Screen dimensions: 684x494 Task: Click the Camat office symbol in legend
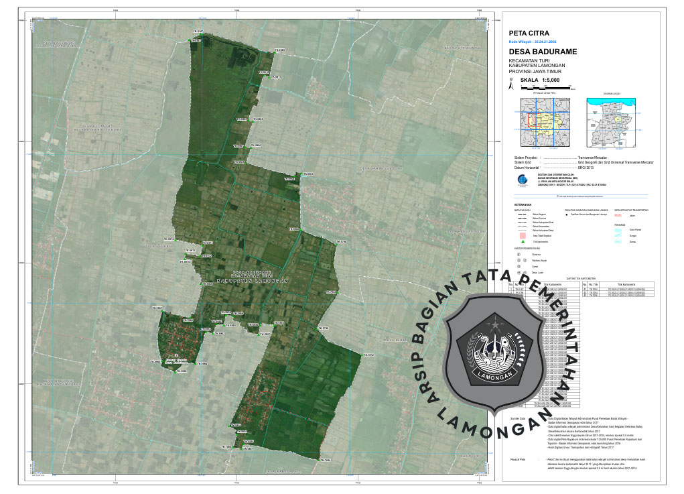click(517, 266)
